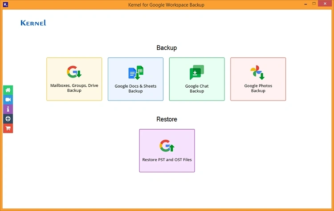Viewport: 334px width, 211px height.
Task: Click the green Home sidebar icon
Action: point(8,90)
